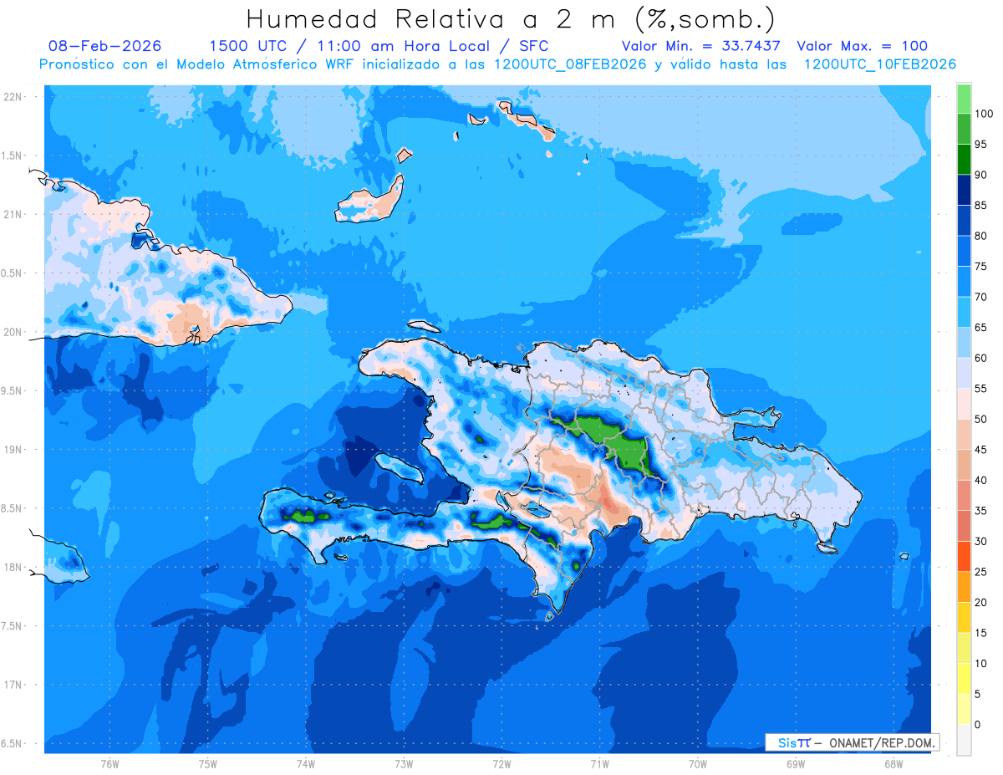Click the '74W' longitude label

pyautogui.click(x=306, y=764)
